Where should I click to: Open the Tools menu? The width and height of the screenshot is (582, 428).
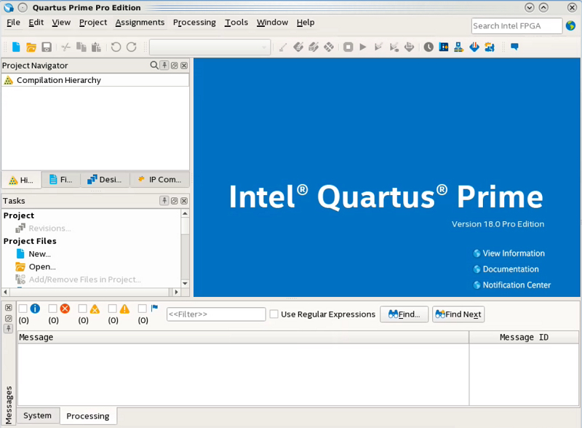point(236,23)
